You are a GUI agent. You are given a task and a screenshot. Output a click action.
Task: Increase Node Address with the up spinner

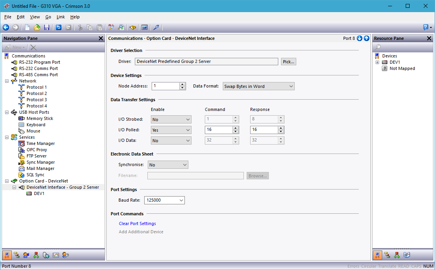click(182, 84)
